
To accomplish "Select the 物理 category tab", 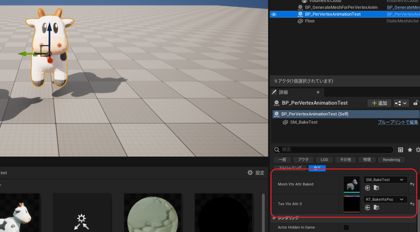I will click(x=367, y=160).
